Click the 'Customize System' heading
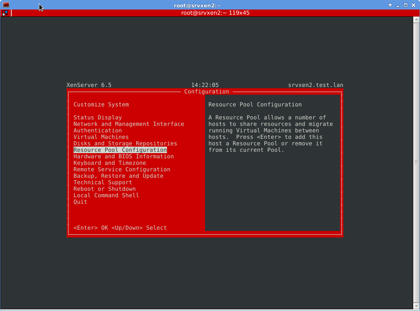The height and width of the screenshot is (311, 420). (101, 105)
